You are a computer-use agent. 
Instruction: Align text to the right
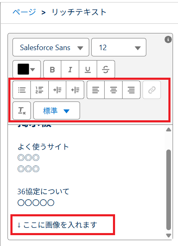pos(131,90)
